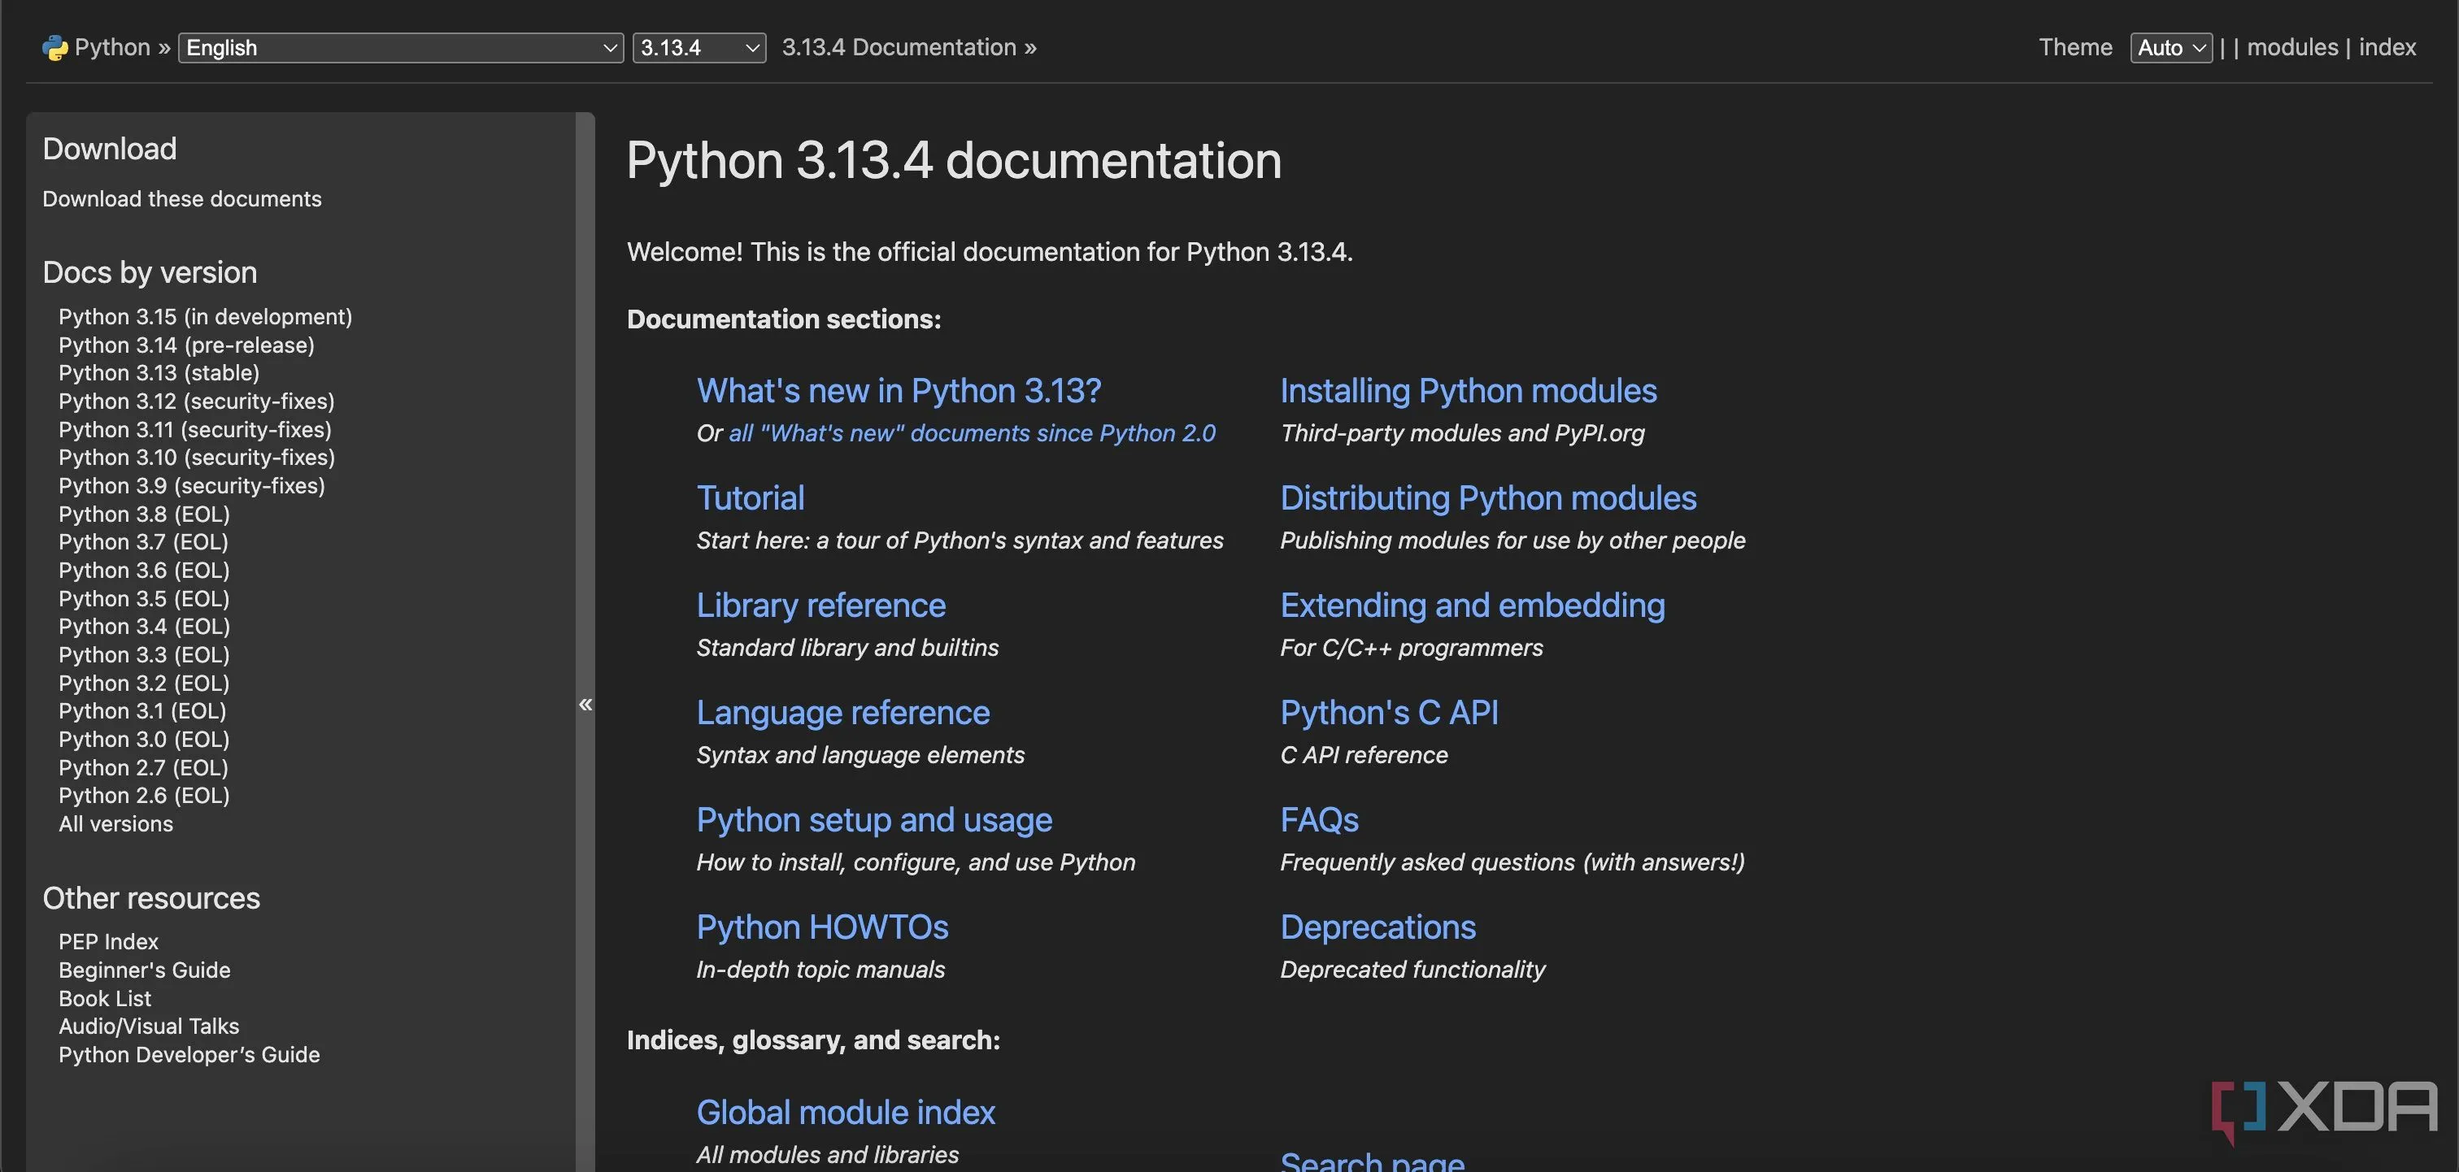Open the Download these documents link

click(181, 198)
